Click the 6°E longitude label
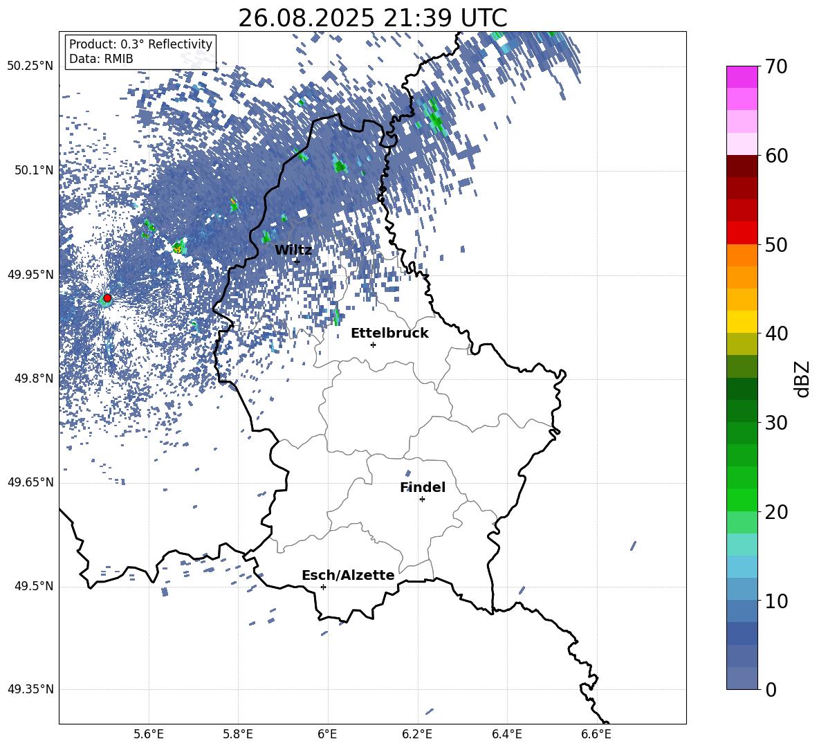The image size is (819, 748). [327, 734]
